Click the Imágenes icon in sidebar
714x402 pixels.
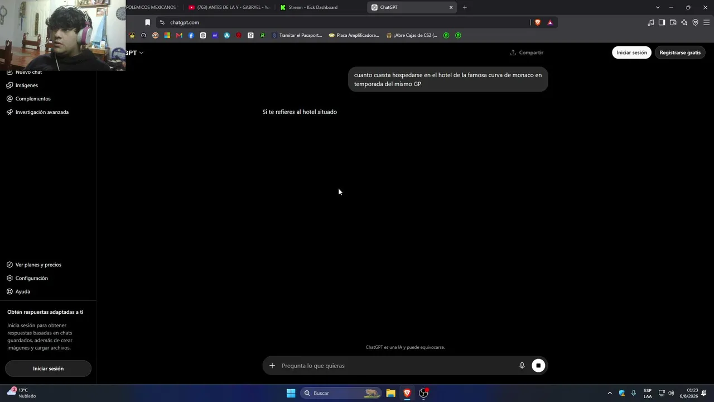click(10, 85)
